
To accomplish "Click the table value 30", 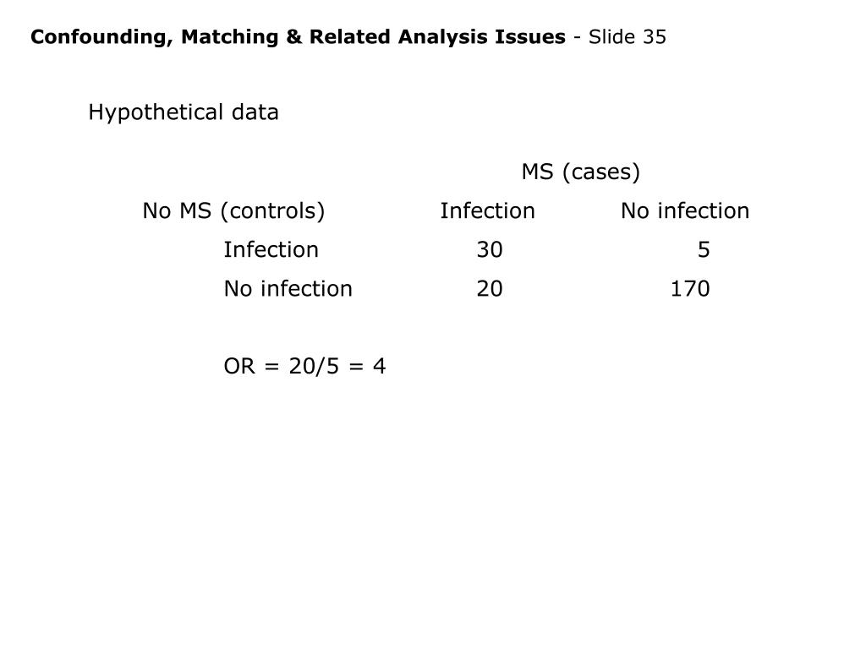I will [x=490, y=250].
